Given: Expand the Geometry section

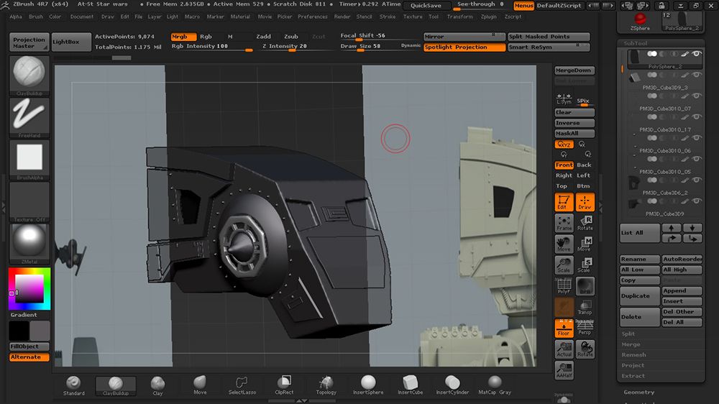Looking at the screenshot, I should (638, 392).
